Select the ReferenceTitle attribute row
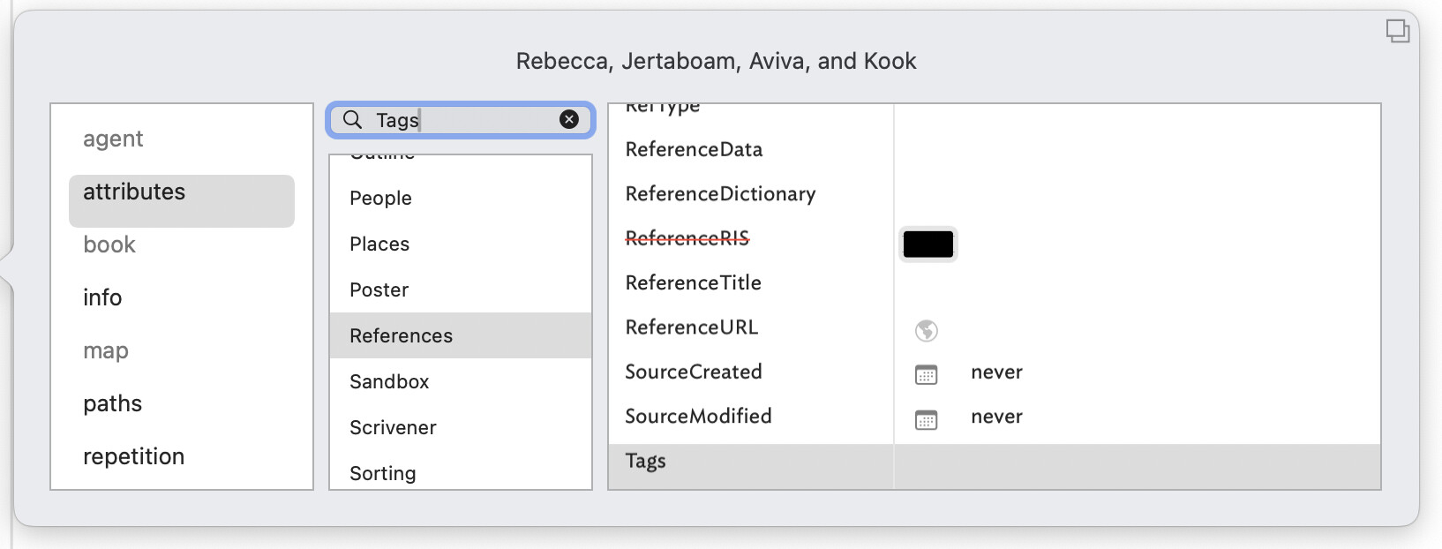 pos(693,283)
